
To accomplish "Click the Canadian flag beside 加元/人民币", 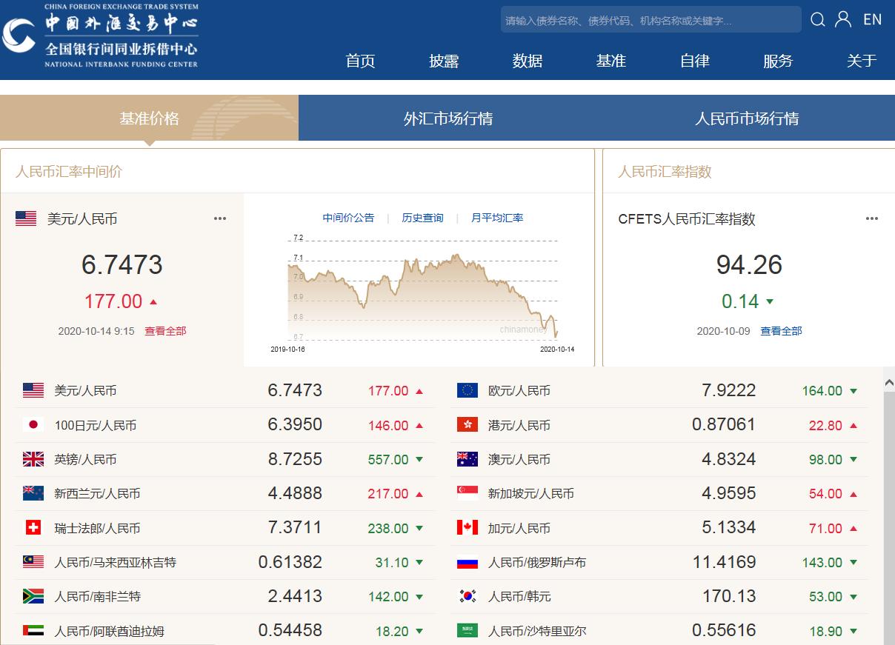I will 468,528.
